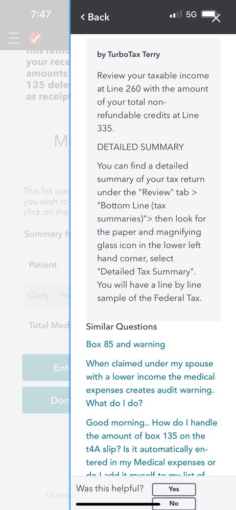
Task: Select the Cody patient row
Action: coord(46,296)
